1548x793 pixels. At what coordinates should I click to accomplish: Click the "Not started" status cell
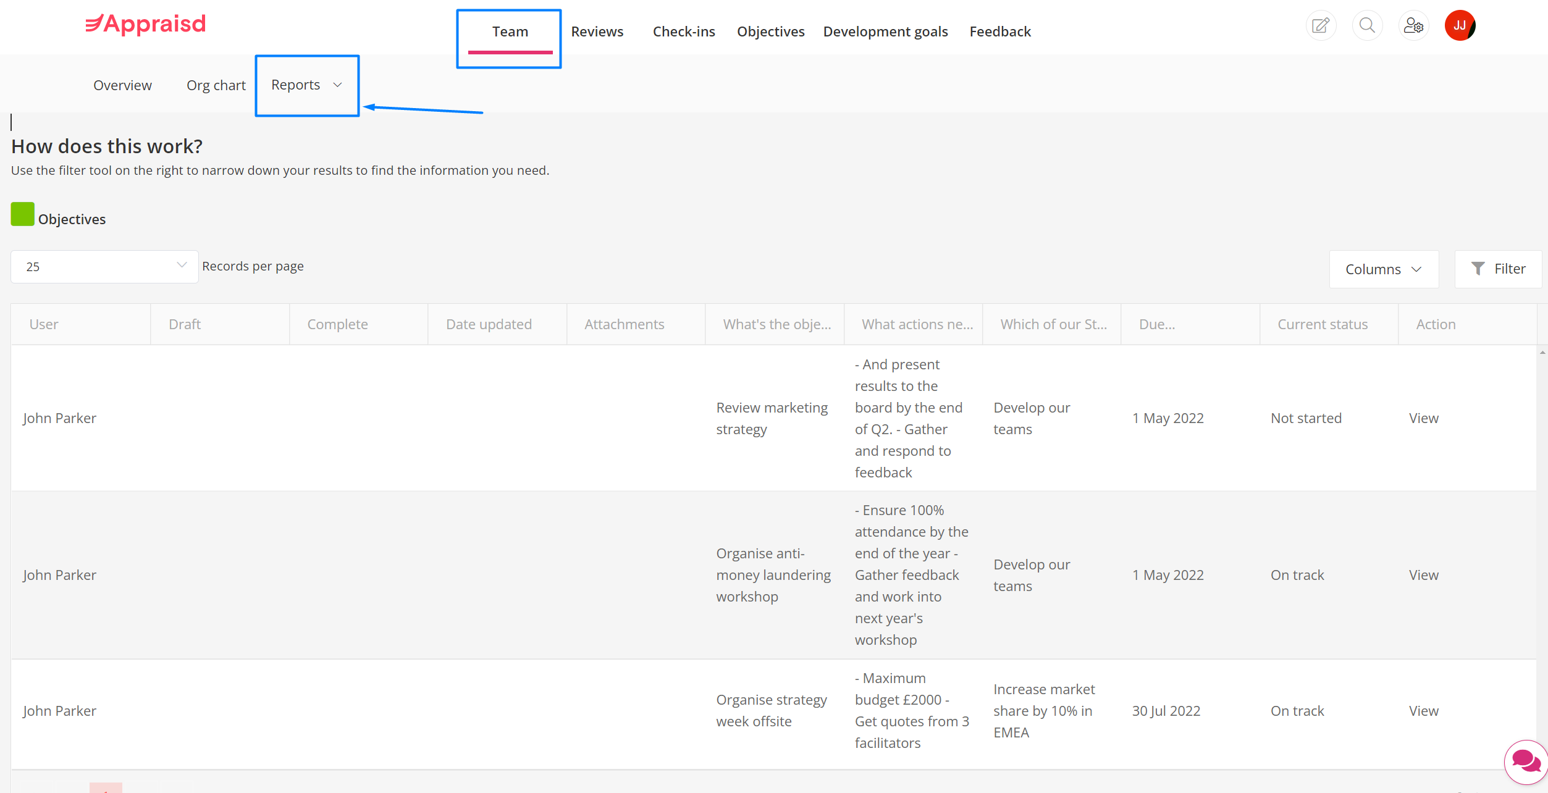(x=1306, y=418)
